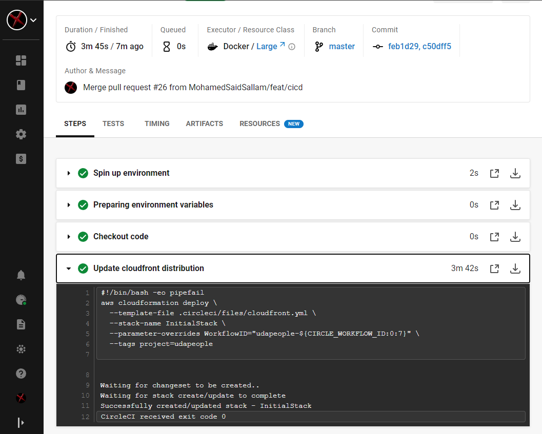Click 'Waiting for changeset to be created' line
This screenshot has height=434, width=542.
pos(180,385)
